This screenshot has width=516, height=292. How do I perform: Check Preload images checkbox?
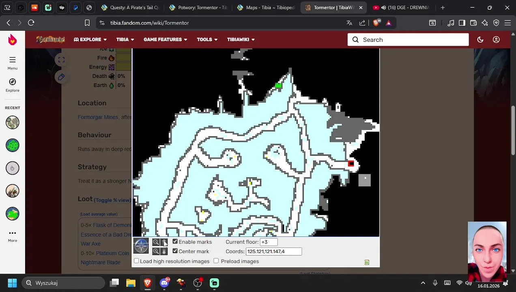tap(216, 261)
